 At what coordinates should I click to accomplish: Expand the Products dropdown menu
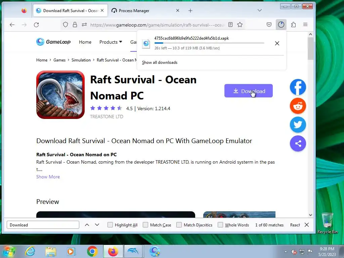111,42
